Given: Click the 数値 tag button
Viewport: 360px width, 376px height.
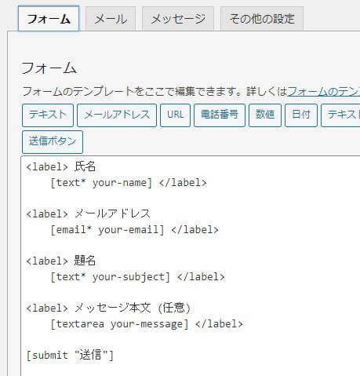Looking at the screenshot, I should click(x=265, y=115).
